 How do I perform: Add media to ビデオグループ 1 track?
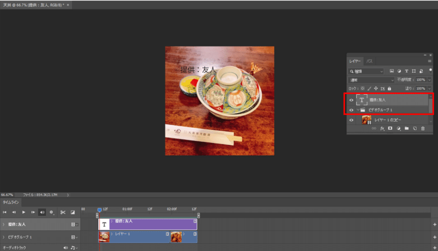435,237
